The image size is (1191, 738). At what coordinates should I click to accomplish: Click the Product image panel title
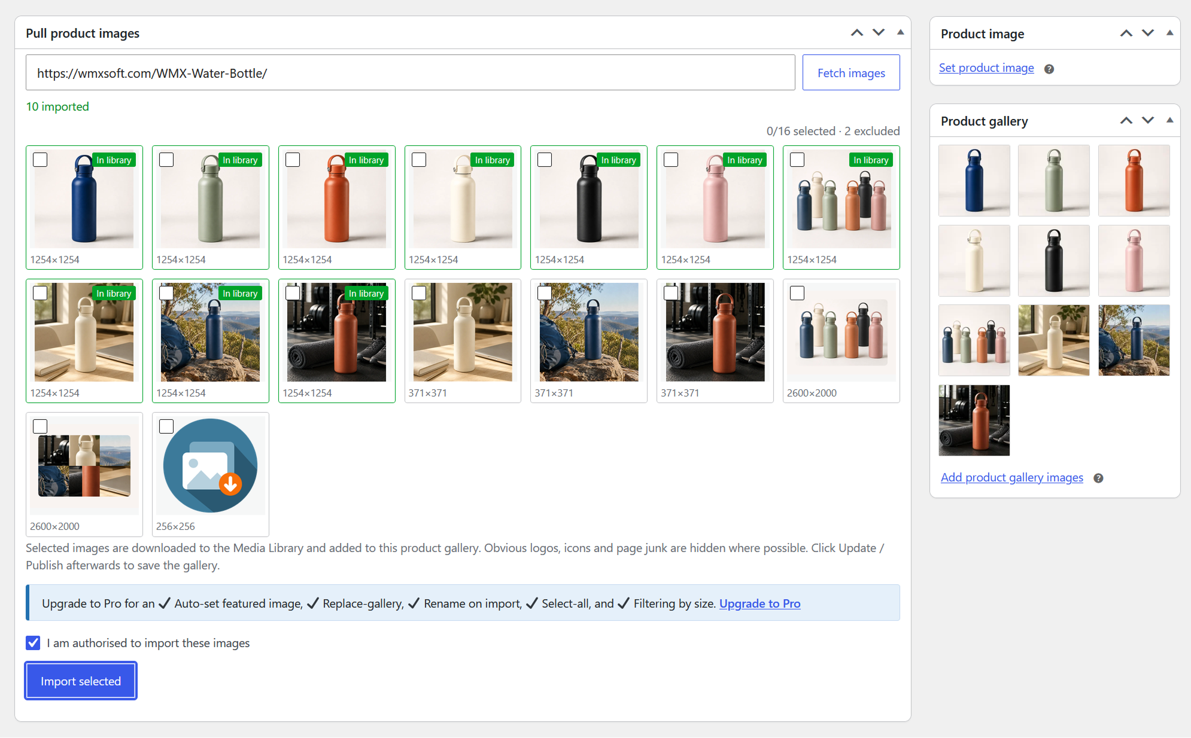pos(983,34)
